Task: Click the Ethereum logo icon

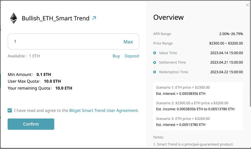Action: point(13,18)
